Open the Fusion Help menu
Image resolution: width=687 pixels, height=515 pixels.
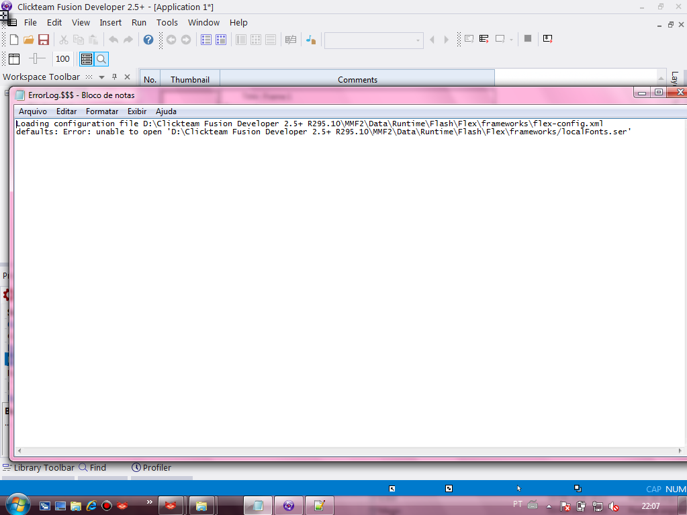coord(238,22)
